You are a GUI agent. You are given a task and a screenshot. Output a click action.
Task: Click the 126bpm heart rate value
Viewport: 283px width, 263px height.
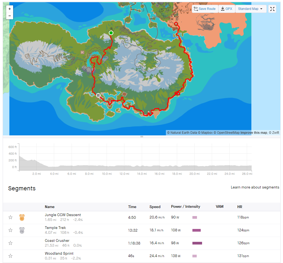pyautogui.click(x=243, y=243)
